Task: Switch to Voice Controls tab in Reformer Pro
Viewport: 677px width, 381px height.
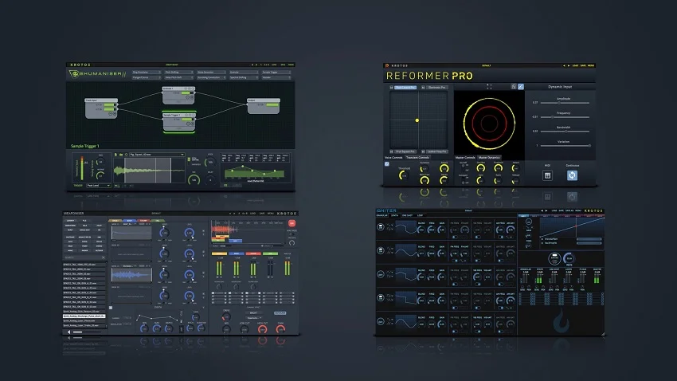Action: click(x=393, y=158)
